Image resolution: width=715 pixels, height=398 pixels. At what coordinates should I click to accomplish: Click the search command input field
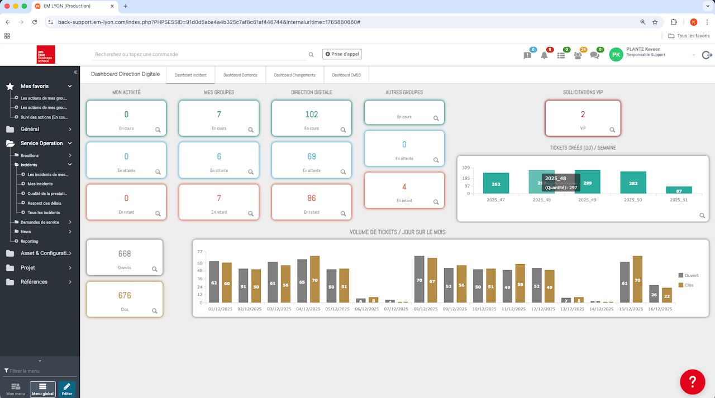click(x=201, y=54)
